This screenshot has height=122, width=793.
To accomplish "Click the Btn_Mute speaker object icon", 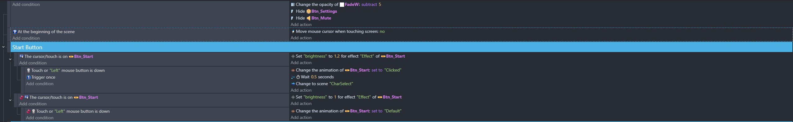I will pos(309,18).
